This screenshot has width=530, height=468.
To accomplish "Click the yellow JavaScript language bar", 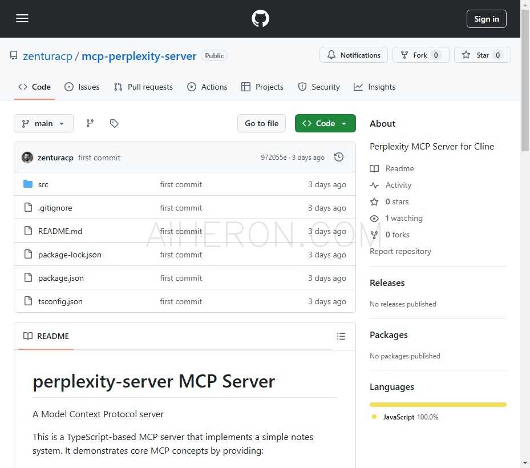I will pos(438,404).
